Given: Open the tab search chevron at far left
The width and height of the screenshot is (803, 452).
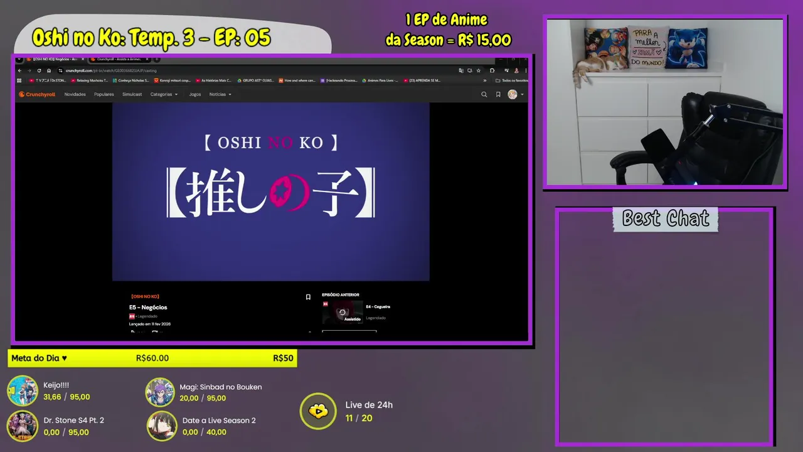Looking at the screenshot, I should 19,59.
